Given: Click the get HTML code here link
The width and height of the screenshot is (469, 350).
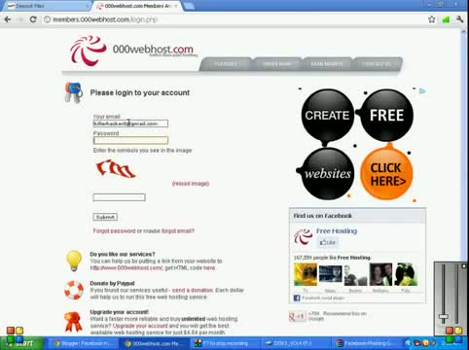Looking at the screenshot, I should coord(209,268).
